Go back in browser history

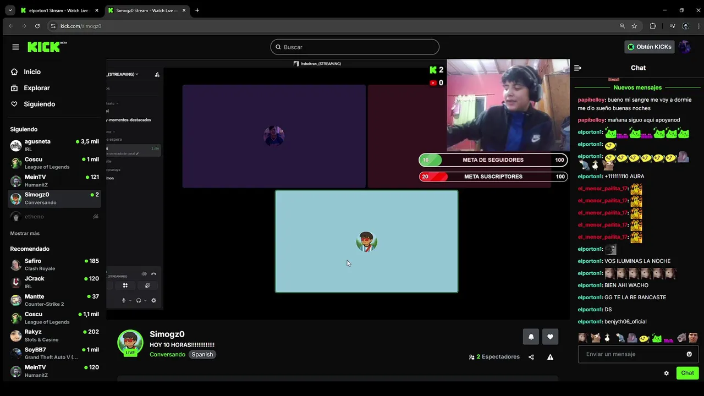(x=11, y=26)
